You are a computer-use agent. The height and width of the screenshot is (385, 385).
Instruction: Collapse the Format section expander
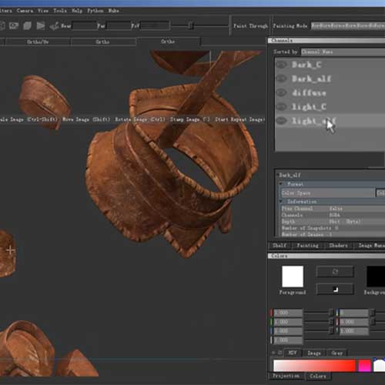[282, 184]
